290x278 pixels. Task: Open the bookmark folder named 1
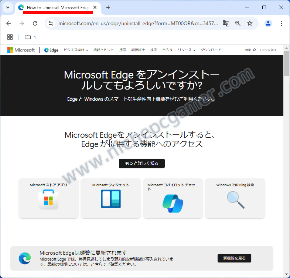30,37
